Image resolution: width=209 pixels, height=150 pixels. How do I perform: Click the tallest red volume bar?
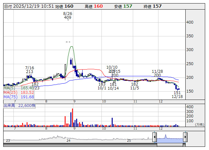[73, 117]
